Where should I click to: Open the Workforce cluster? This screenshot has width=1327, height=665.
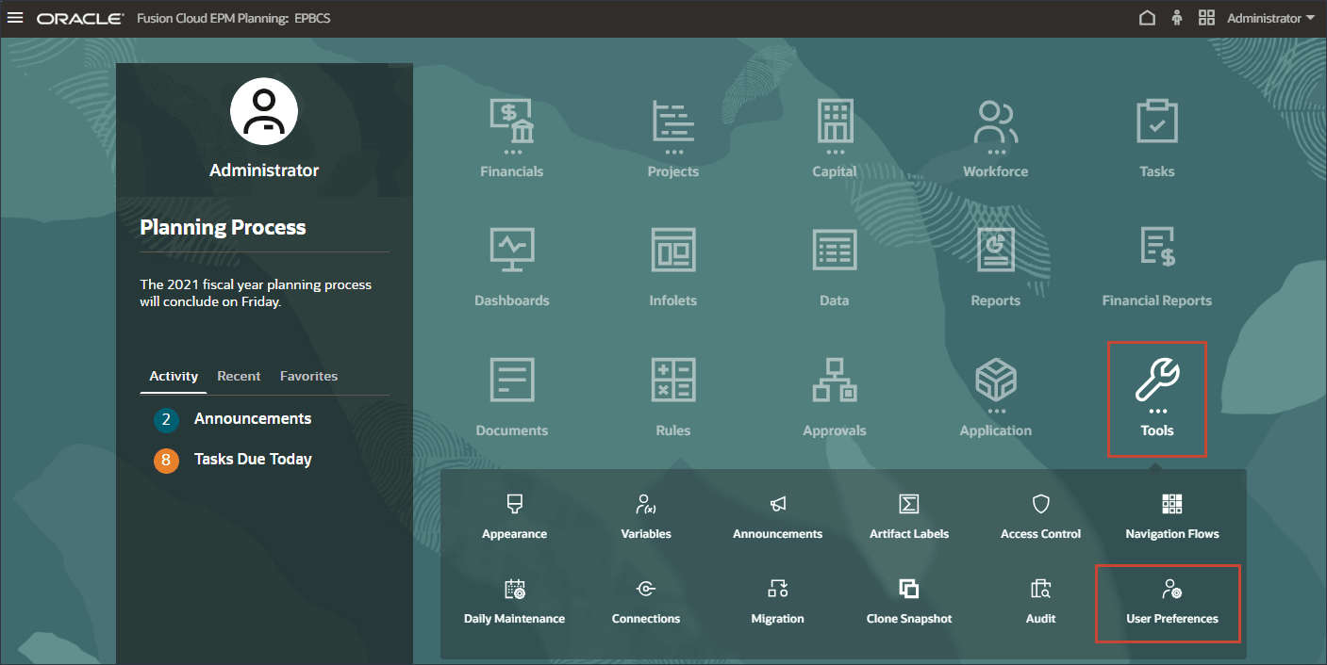pos(996,138)
